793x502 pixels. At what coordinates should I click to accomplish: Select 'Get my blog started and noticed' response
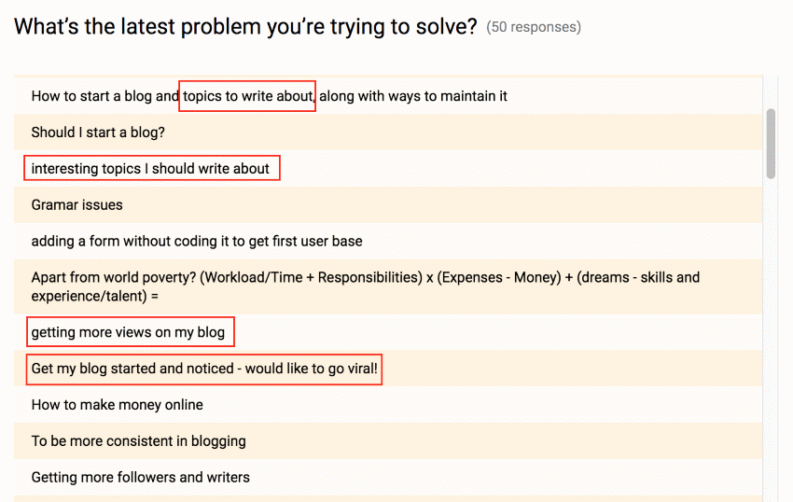388,369
